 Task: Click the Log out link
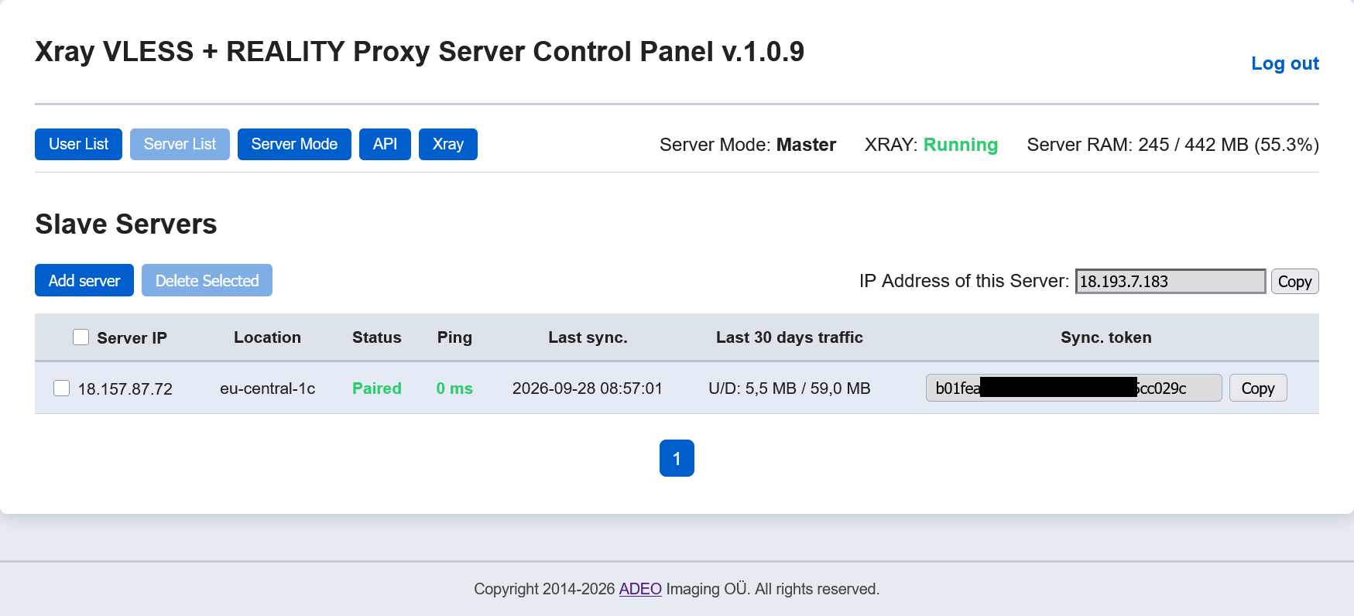[x=1285, y=63]
